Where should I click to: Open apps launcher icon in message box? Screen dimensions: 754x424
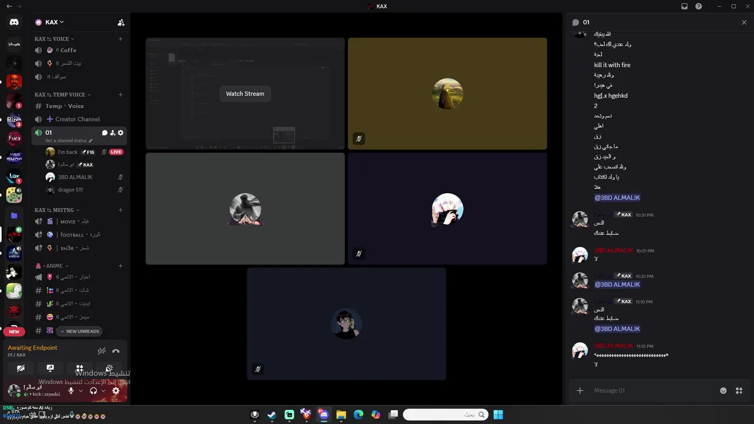tap(739, 390)
